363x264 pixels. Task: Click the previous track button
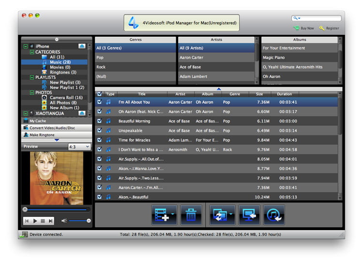(27, 221)
